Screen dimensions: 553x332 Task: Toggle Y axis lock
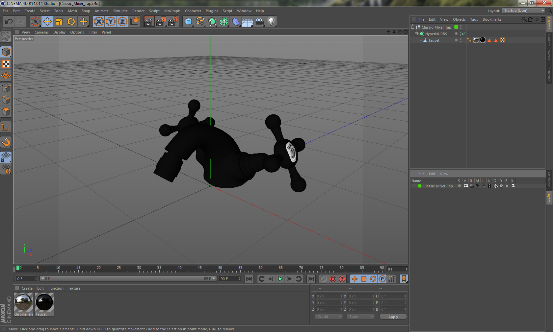111,22
